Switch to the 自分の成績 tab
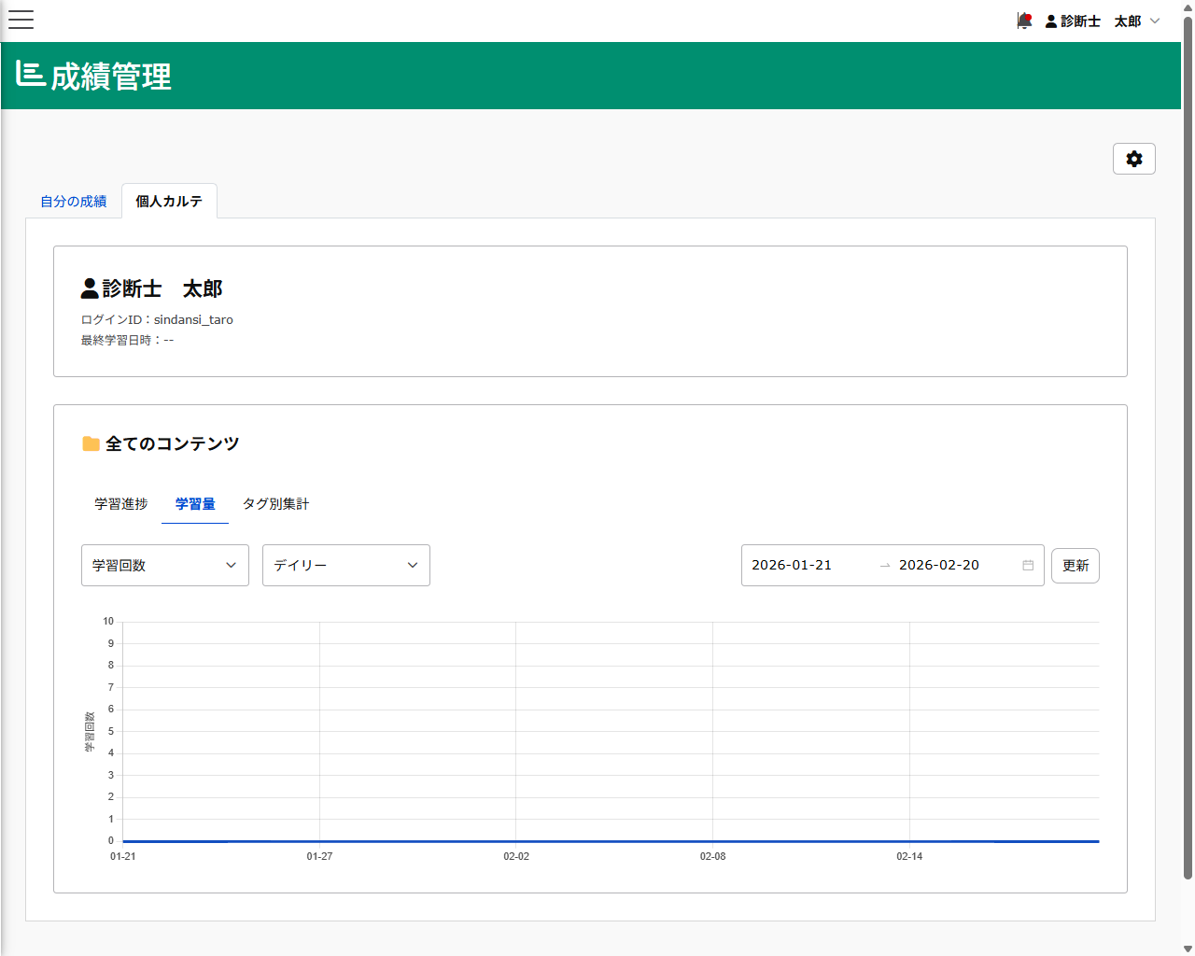Viewport: 1195px width, 956px height. (x=73, y=201)
